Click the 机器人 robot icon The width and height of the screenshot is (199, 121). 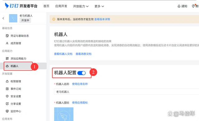(x=7, y=66)
